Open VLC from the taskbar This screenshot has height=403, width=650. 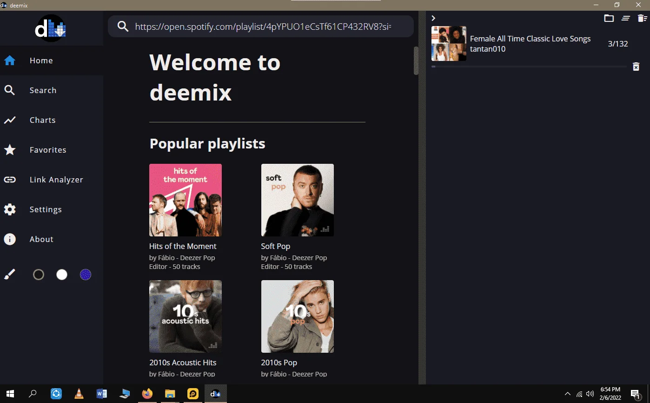pos(79,394)
